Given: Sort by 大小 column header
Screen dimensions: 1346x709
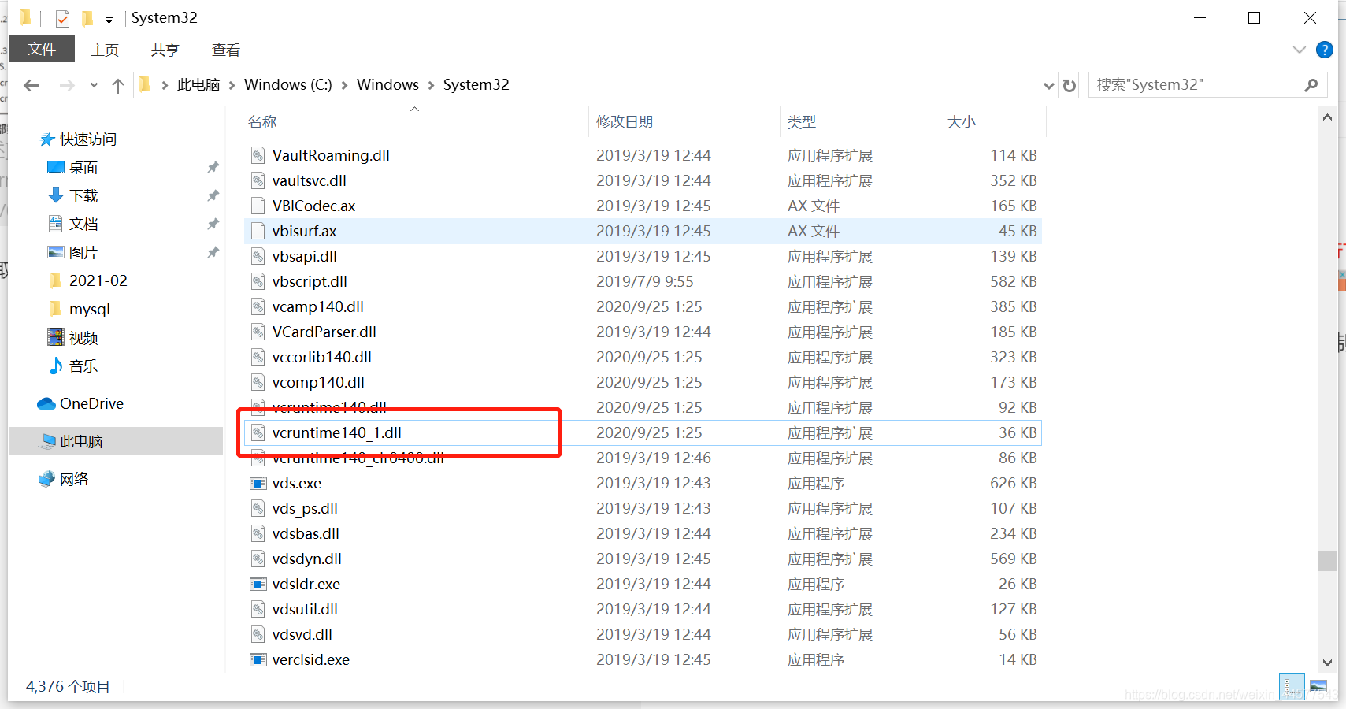Looking at the screenshot, I should (x=961, y=121).
